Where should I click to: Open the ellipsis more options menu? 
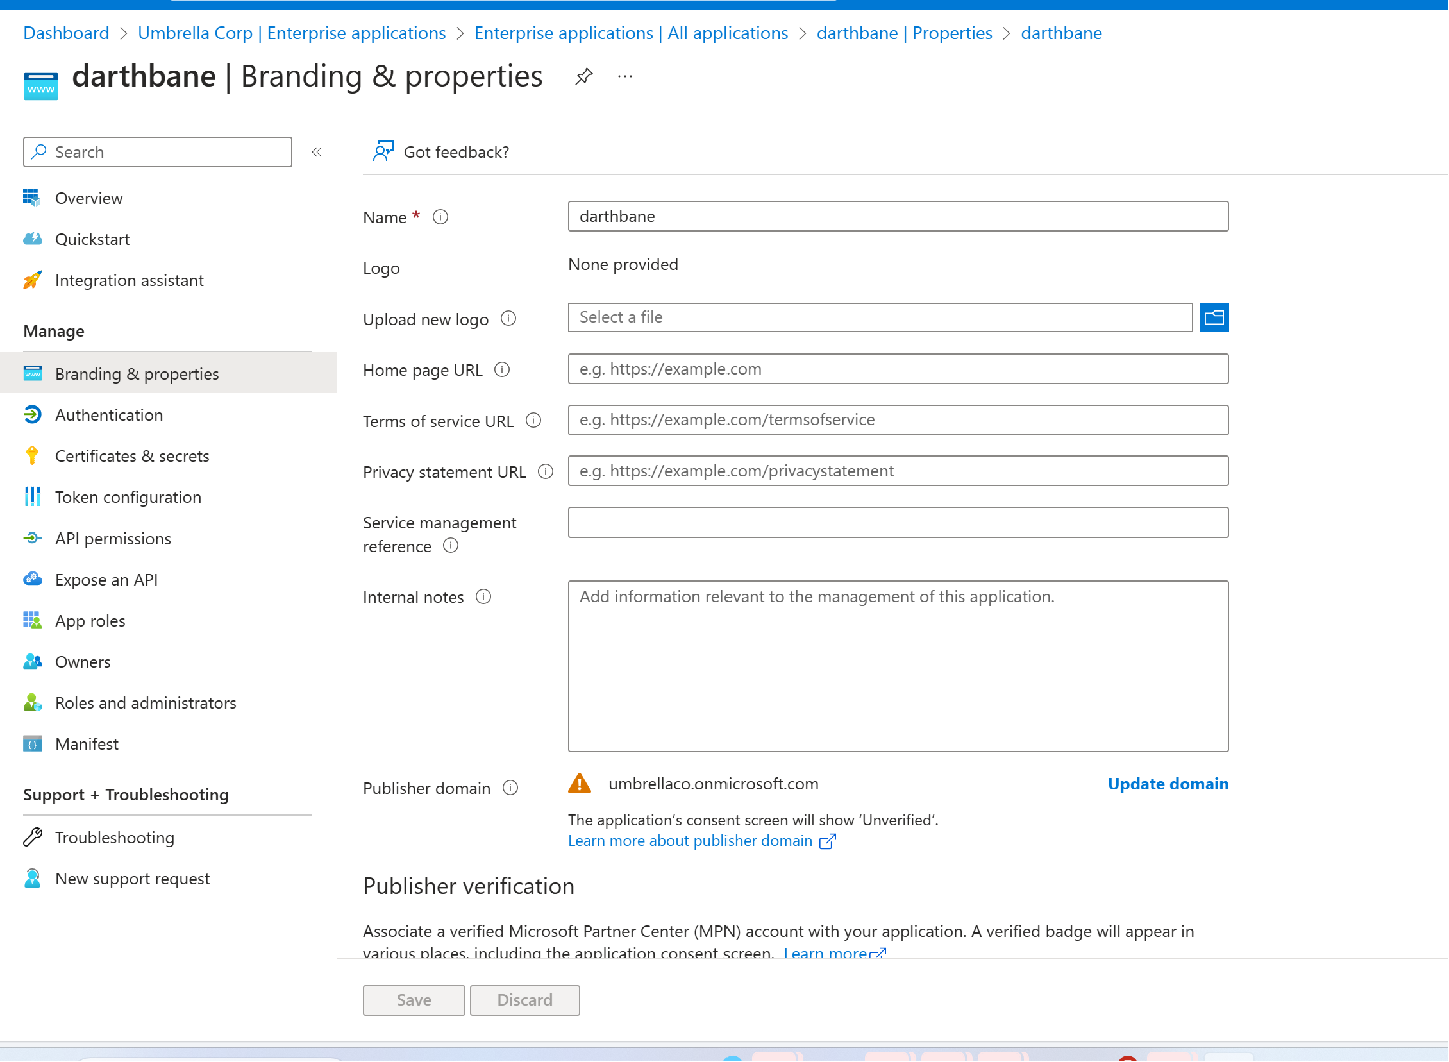[x=624, y=76]
